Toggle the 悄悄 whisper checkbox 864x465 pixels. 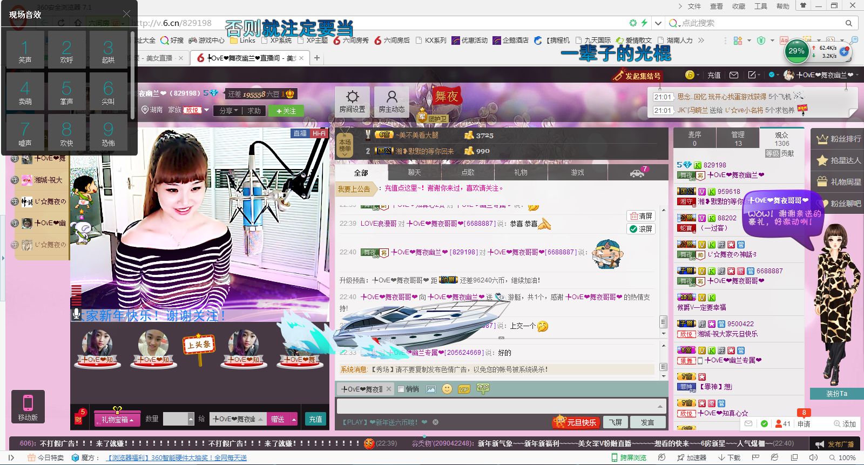pyautogui.click(x=401, y=389)
